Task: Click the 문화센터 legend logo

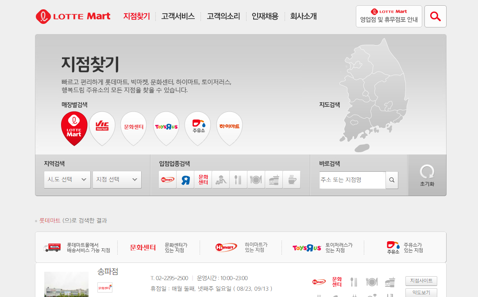Action: 143,247
